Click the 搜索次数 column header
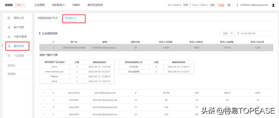Viewport: 279px width, 118px height. pos(135,42)
